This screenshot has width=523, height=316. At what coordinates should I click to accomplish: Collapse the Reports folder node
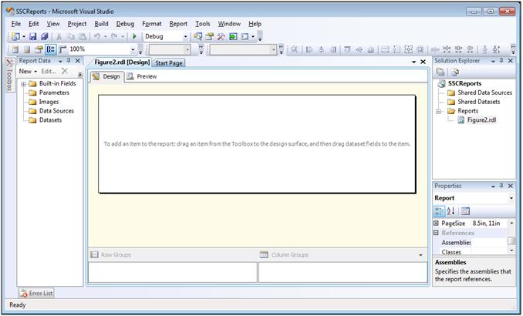click(x=439, y=111)
